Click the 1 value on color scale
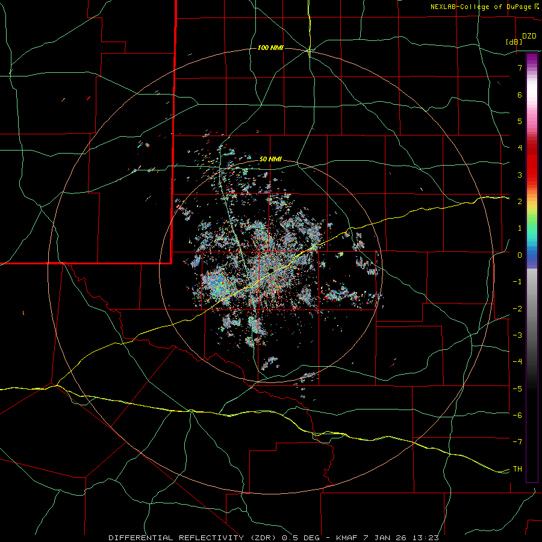Screen dimensions: 542x542 (520, 228)
